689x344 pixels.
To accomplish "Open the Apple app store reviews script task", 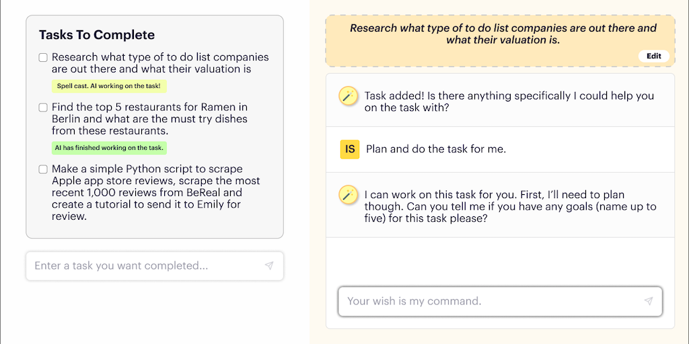I will coord(155,192).
